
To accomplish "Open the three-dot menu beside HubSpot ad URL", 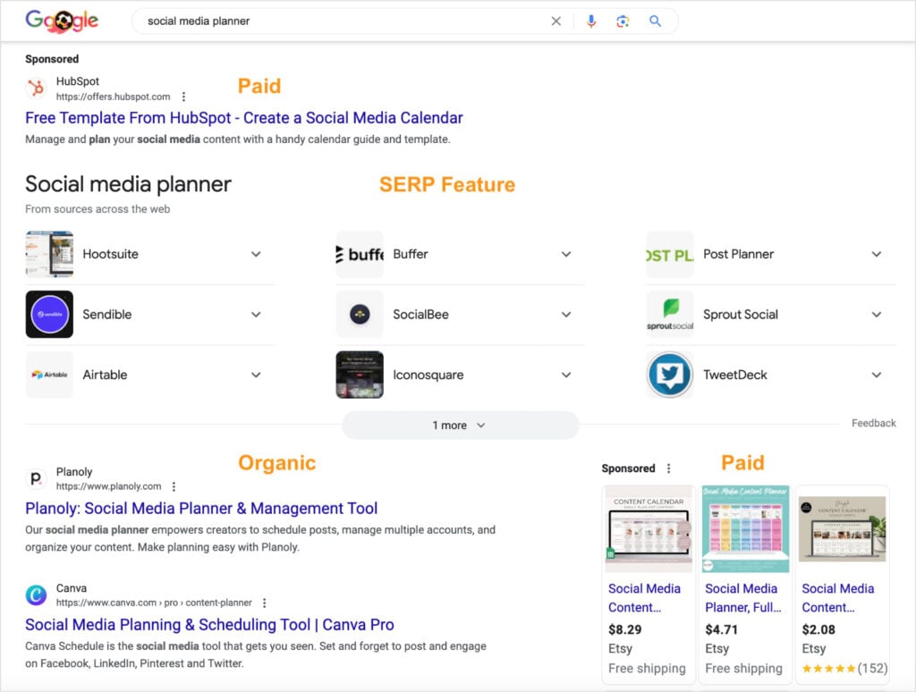I will (x=183, y=96).
